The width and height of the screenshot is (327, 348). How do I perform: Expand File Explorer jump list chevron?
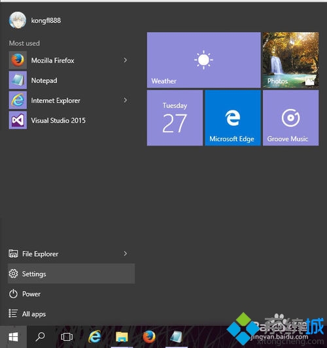(x=126, y=254)
